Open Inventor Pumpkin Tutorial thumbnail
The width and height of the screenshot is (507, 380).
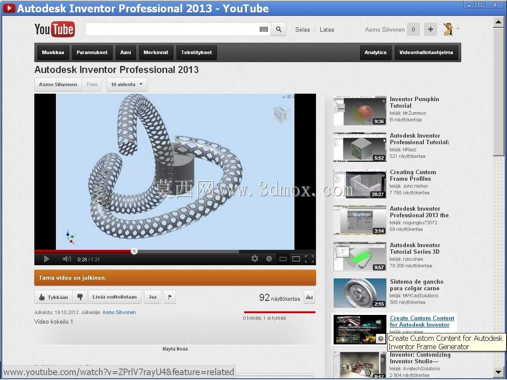[x=360, y=110]
